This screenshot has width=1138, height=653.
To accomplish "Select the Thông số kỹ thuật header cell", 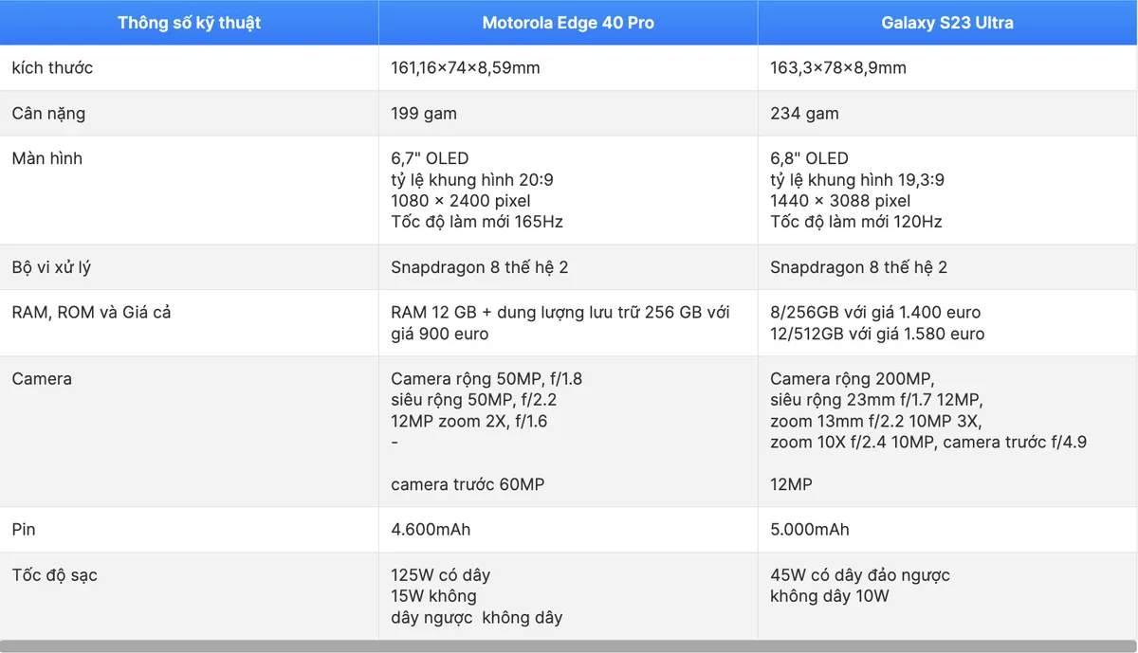I will (x=189, y=23).
